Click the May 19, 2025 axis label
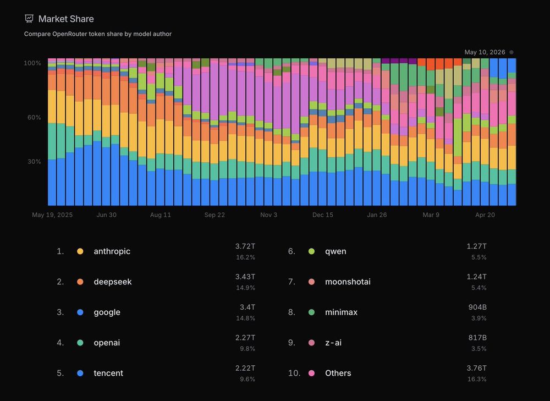The width and height of the screenshot is (550, 401). [52, 215]
